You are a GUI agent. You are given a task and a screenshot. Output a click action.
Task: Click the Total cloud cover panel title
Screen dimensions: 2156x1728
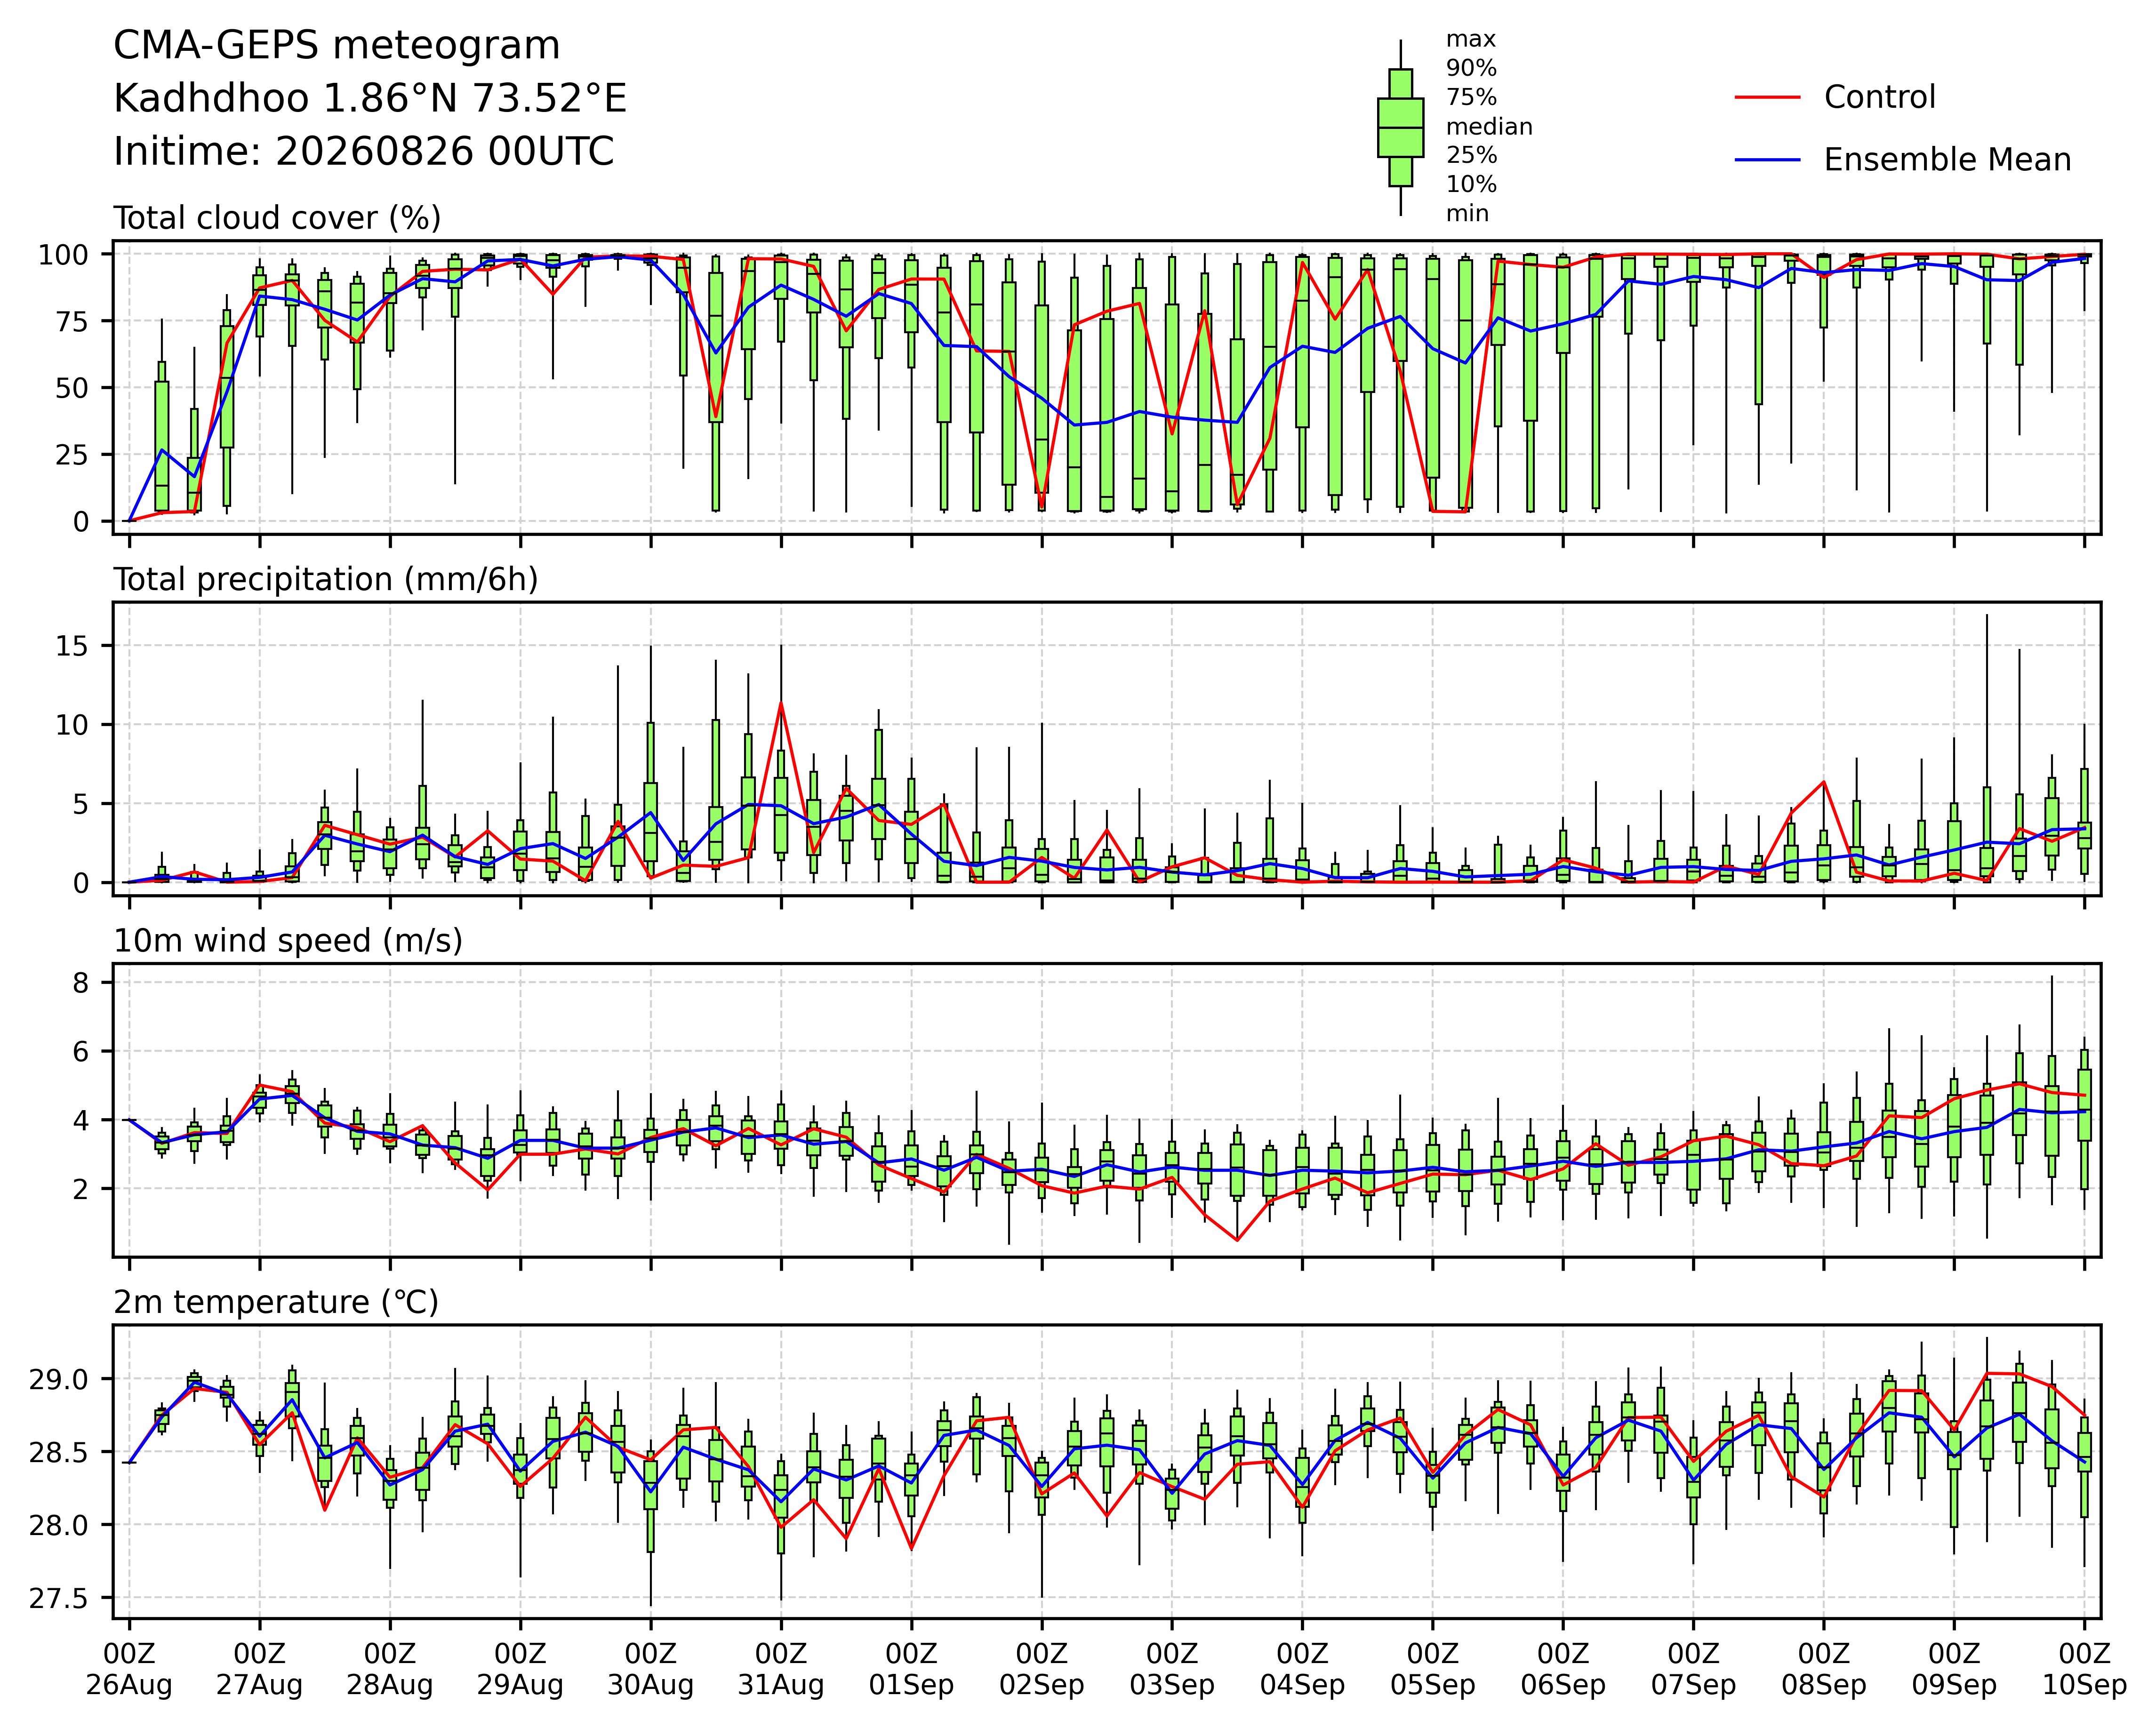click(x=277, y=218)
